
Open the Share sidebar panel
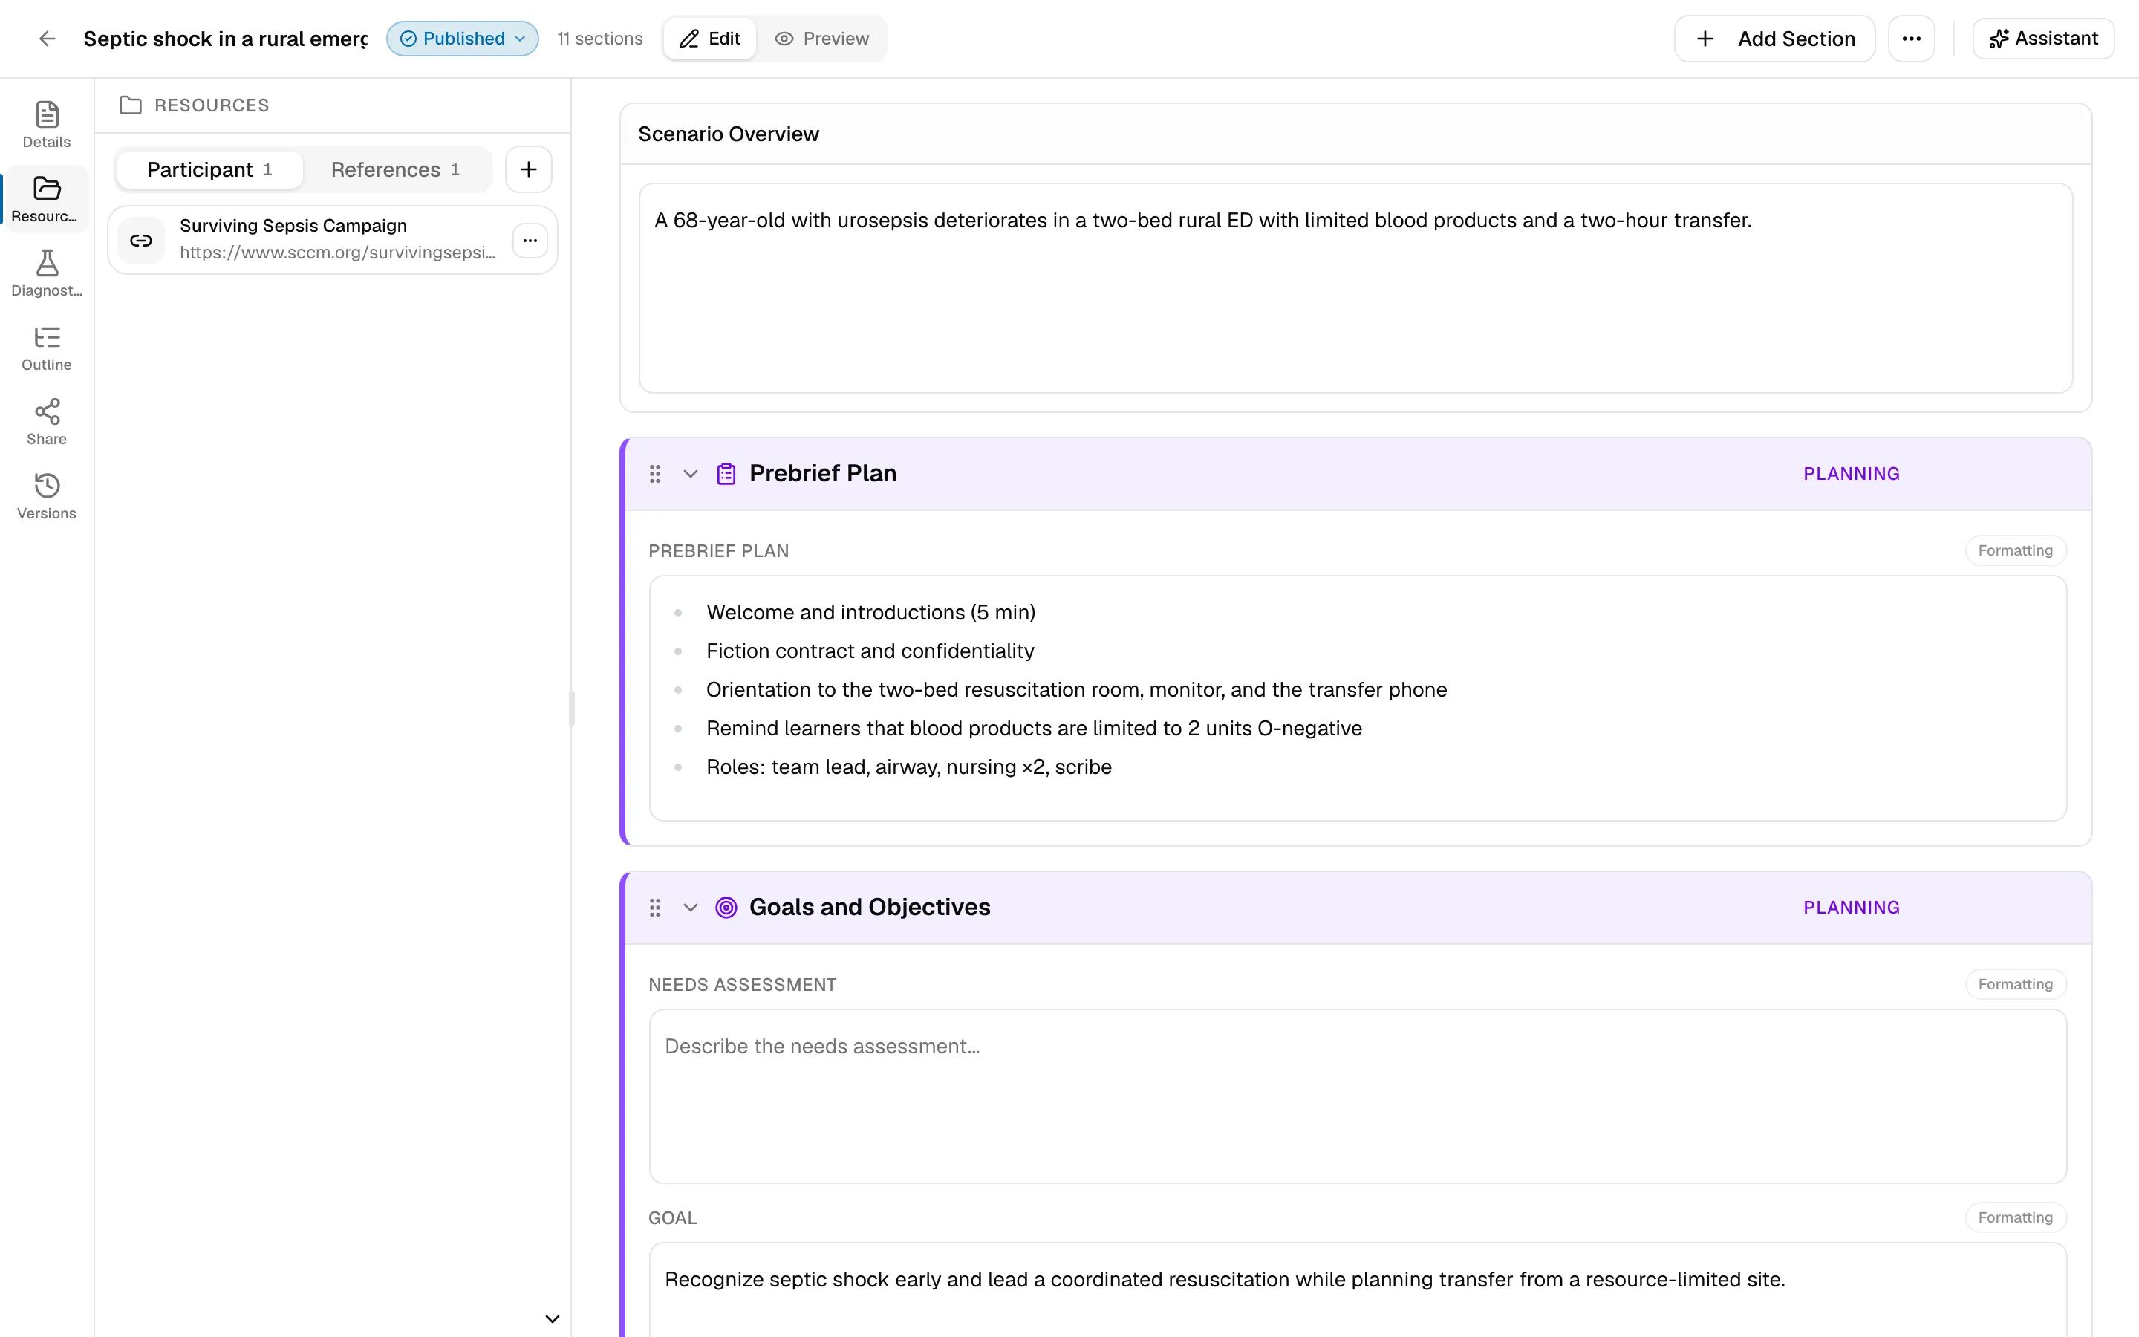coord(47,422)
